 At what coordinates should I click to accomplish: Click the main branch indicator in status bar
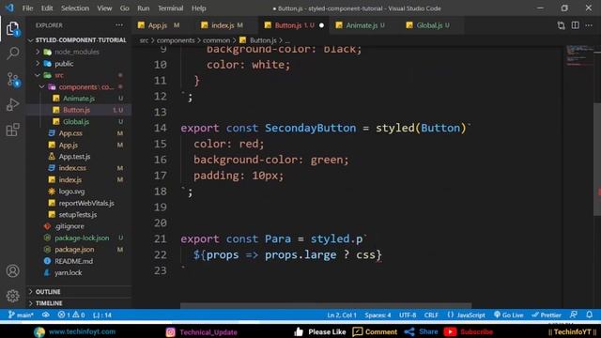point(21,315)
